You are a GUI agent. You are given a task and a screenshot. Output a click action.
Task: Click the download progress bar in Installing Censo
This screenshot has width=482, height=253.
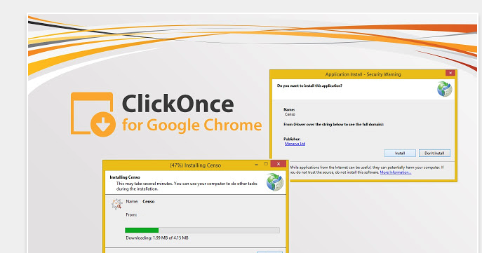tap(202, 231)
